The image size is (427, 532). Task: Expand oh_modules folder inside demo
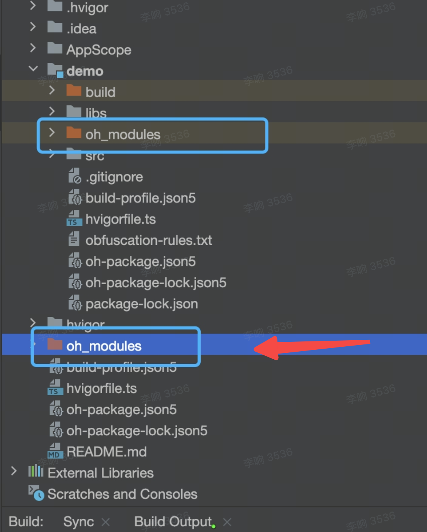click(52, 133)
